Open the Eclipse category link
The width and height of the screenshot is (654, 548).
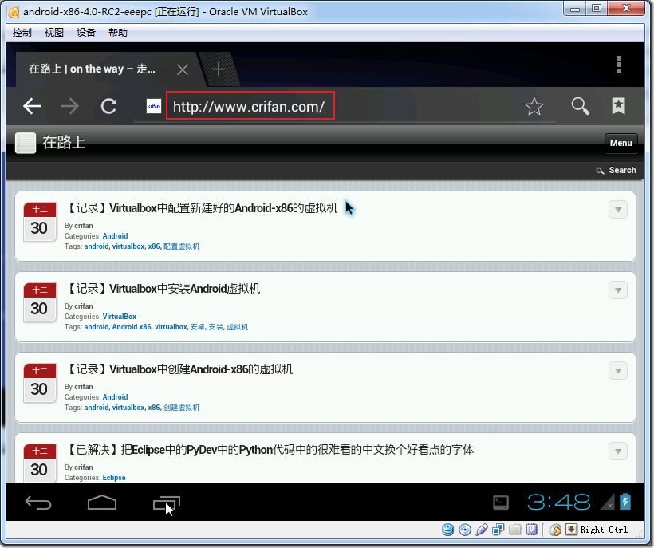tap(114, 478)
